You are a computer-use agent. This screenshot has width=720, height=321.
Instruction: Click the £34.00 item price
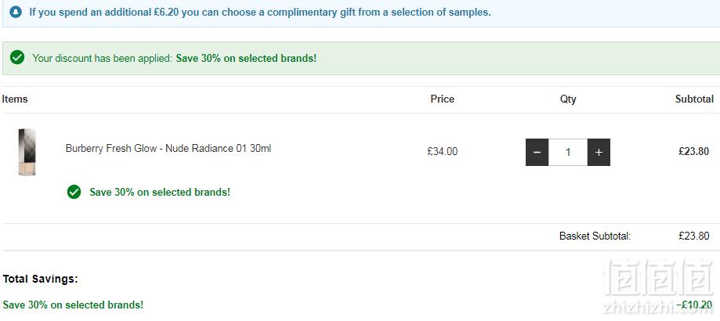point(442,151)
